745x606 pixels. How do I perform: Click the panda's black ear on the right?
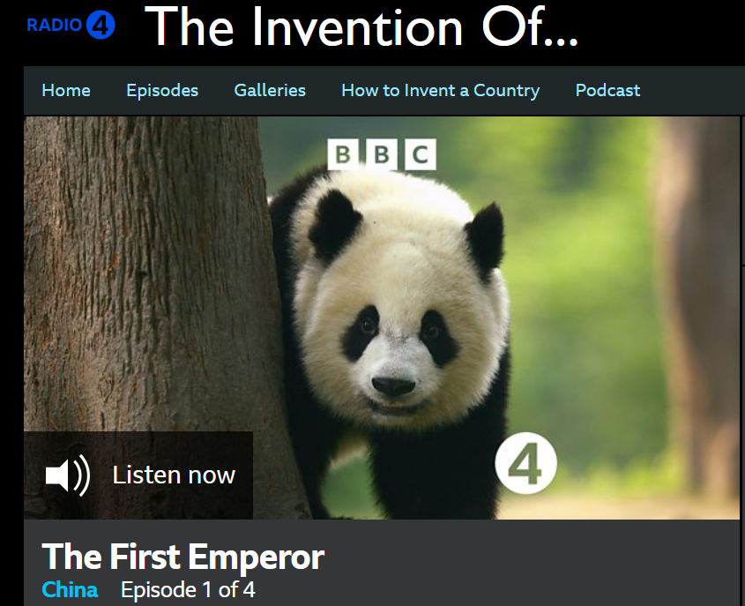(x=485, y=240)
